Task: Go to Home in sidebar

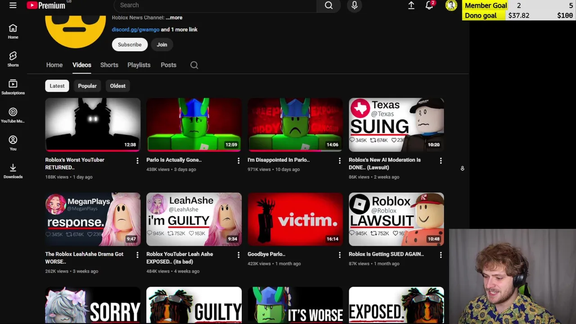Action: coord(13,31)
